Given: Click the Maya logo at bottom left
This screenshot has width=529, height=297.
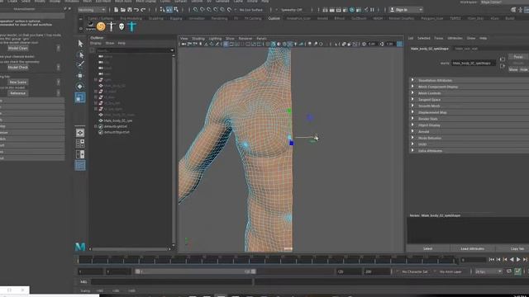Looking at the screenshot, I should (x=80, y=247).
